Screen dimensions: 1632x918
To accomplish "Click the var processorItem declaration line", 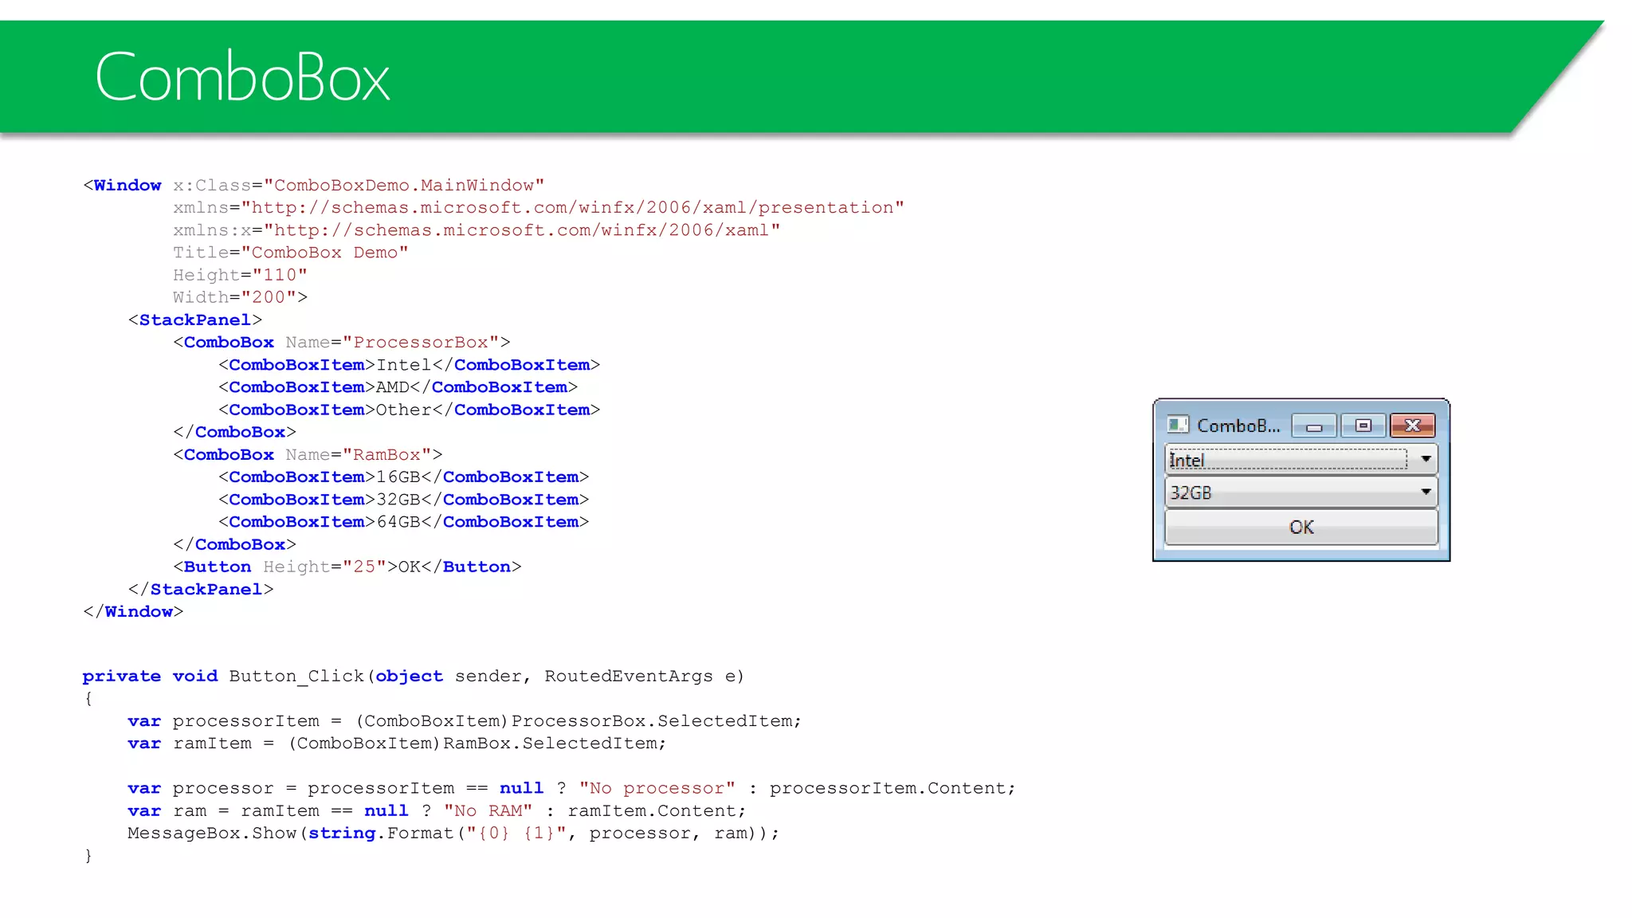I will 465,720.
